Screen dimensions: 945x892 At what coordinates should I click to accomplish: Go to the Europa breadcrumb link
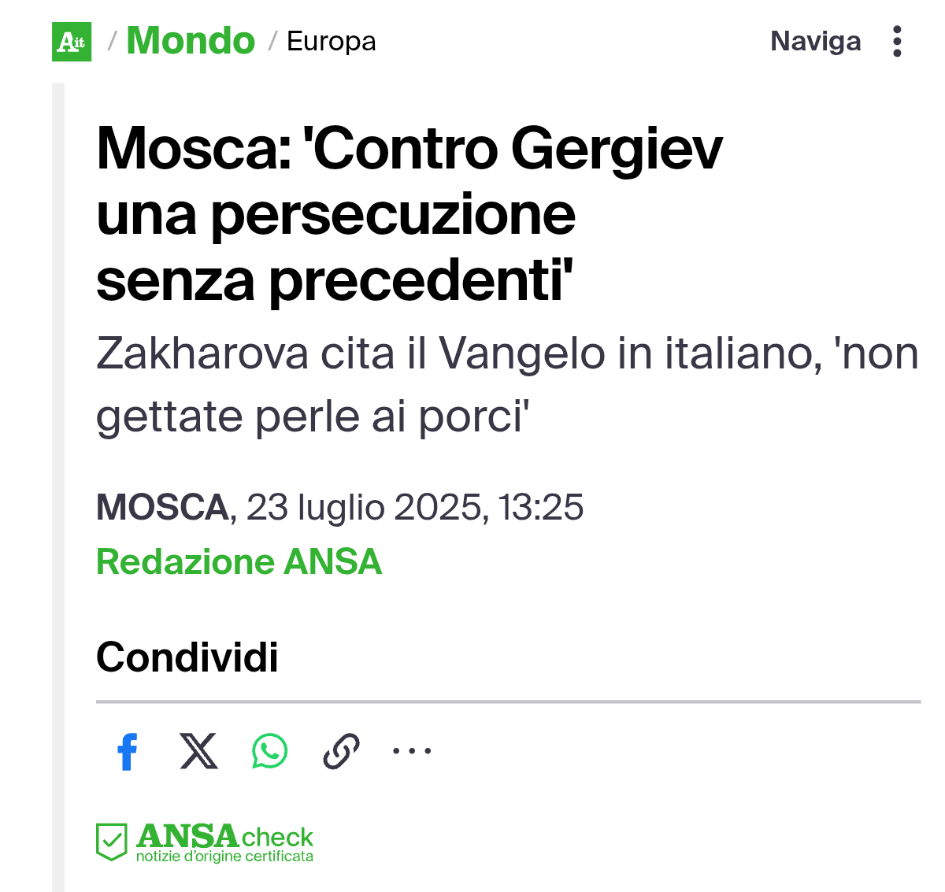[x=331, y=41]
